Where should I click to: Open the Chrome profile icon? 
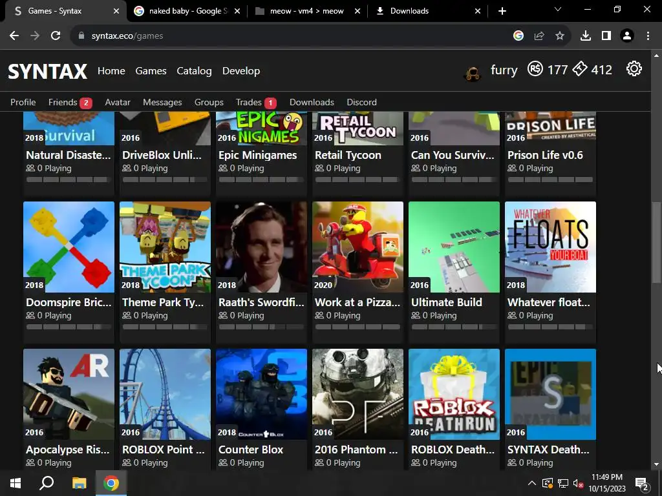tap(627, 36)
